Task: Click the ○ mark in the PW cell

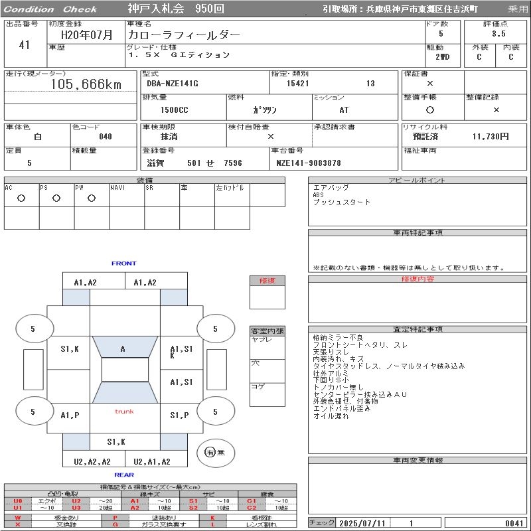Action: tap(92, 198)
